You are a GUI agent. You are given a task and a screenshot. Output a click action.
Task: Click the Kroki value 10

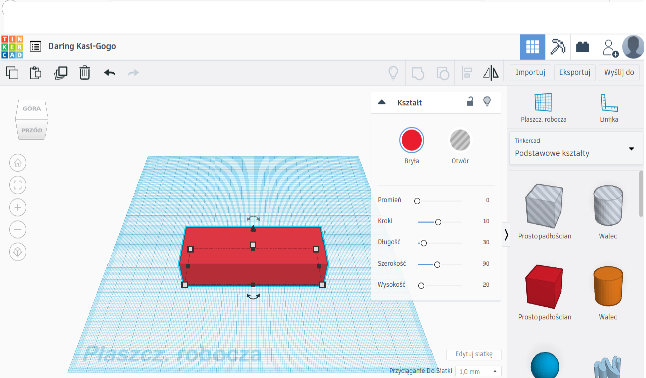click(486, 221)
